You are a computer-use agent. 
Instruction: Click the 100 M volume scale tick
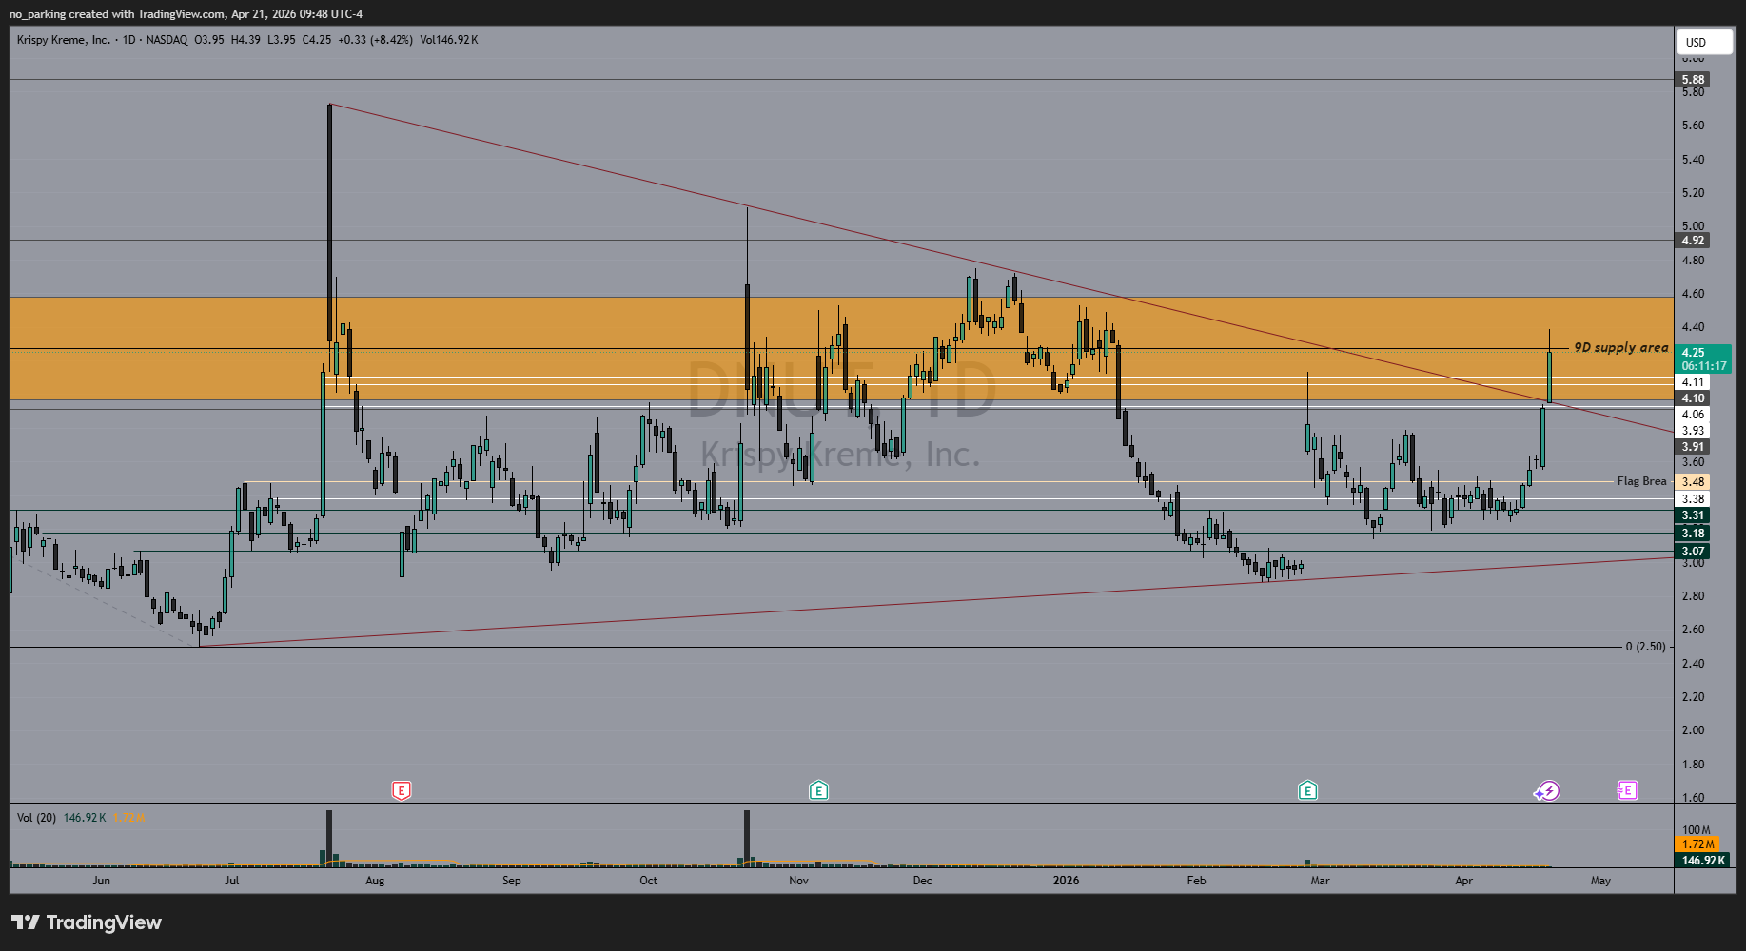[x=1696, y=830]
